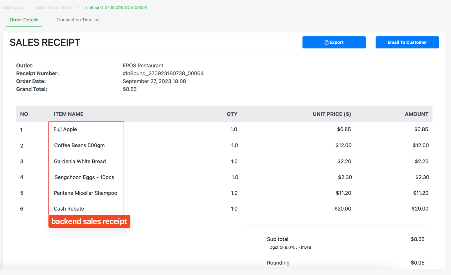Viewport: 451px width, 275px height.
Task: Click the Export button
Action: point(334,42)
